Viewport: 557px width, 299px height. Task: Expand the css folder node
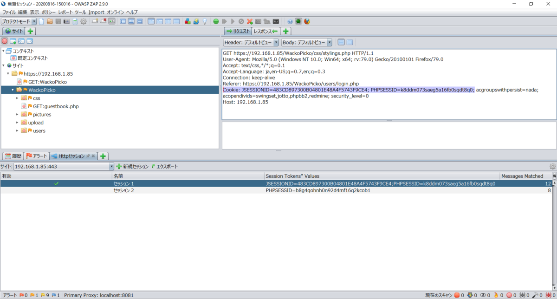pos(17,98)
